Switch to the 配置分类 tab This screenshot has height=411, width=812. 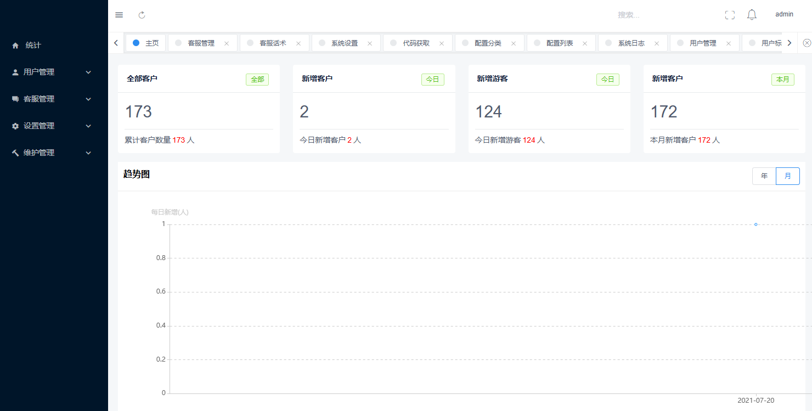pyautogui.click(x=488, y=43)
